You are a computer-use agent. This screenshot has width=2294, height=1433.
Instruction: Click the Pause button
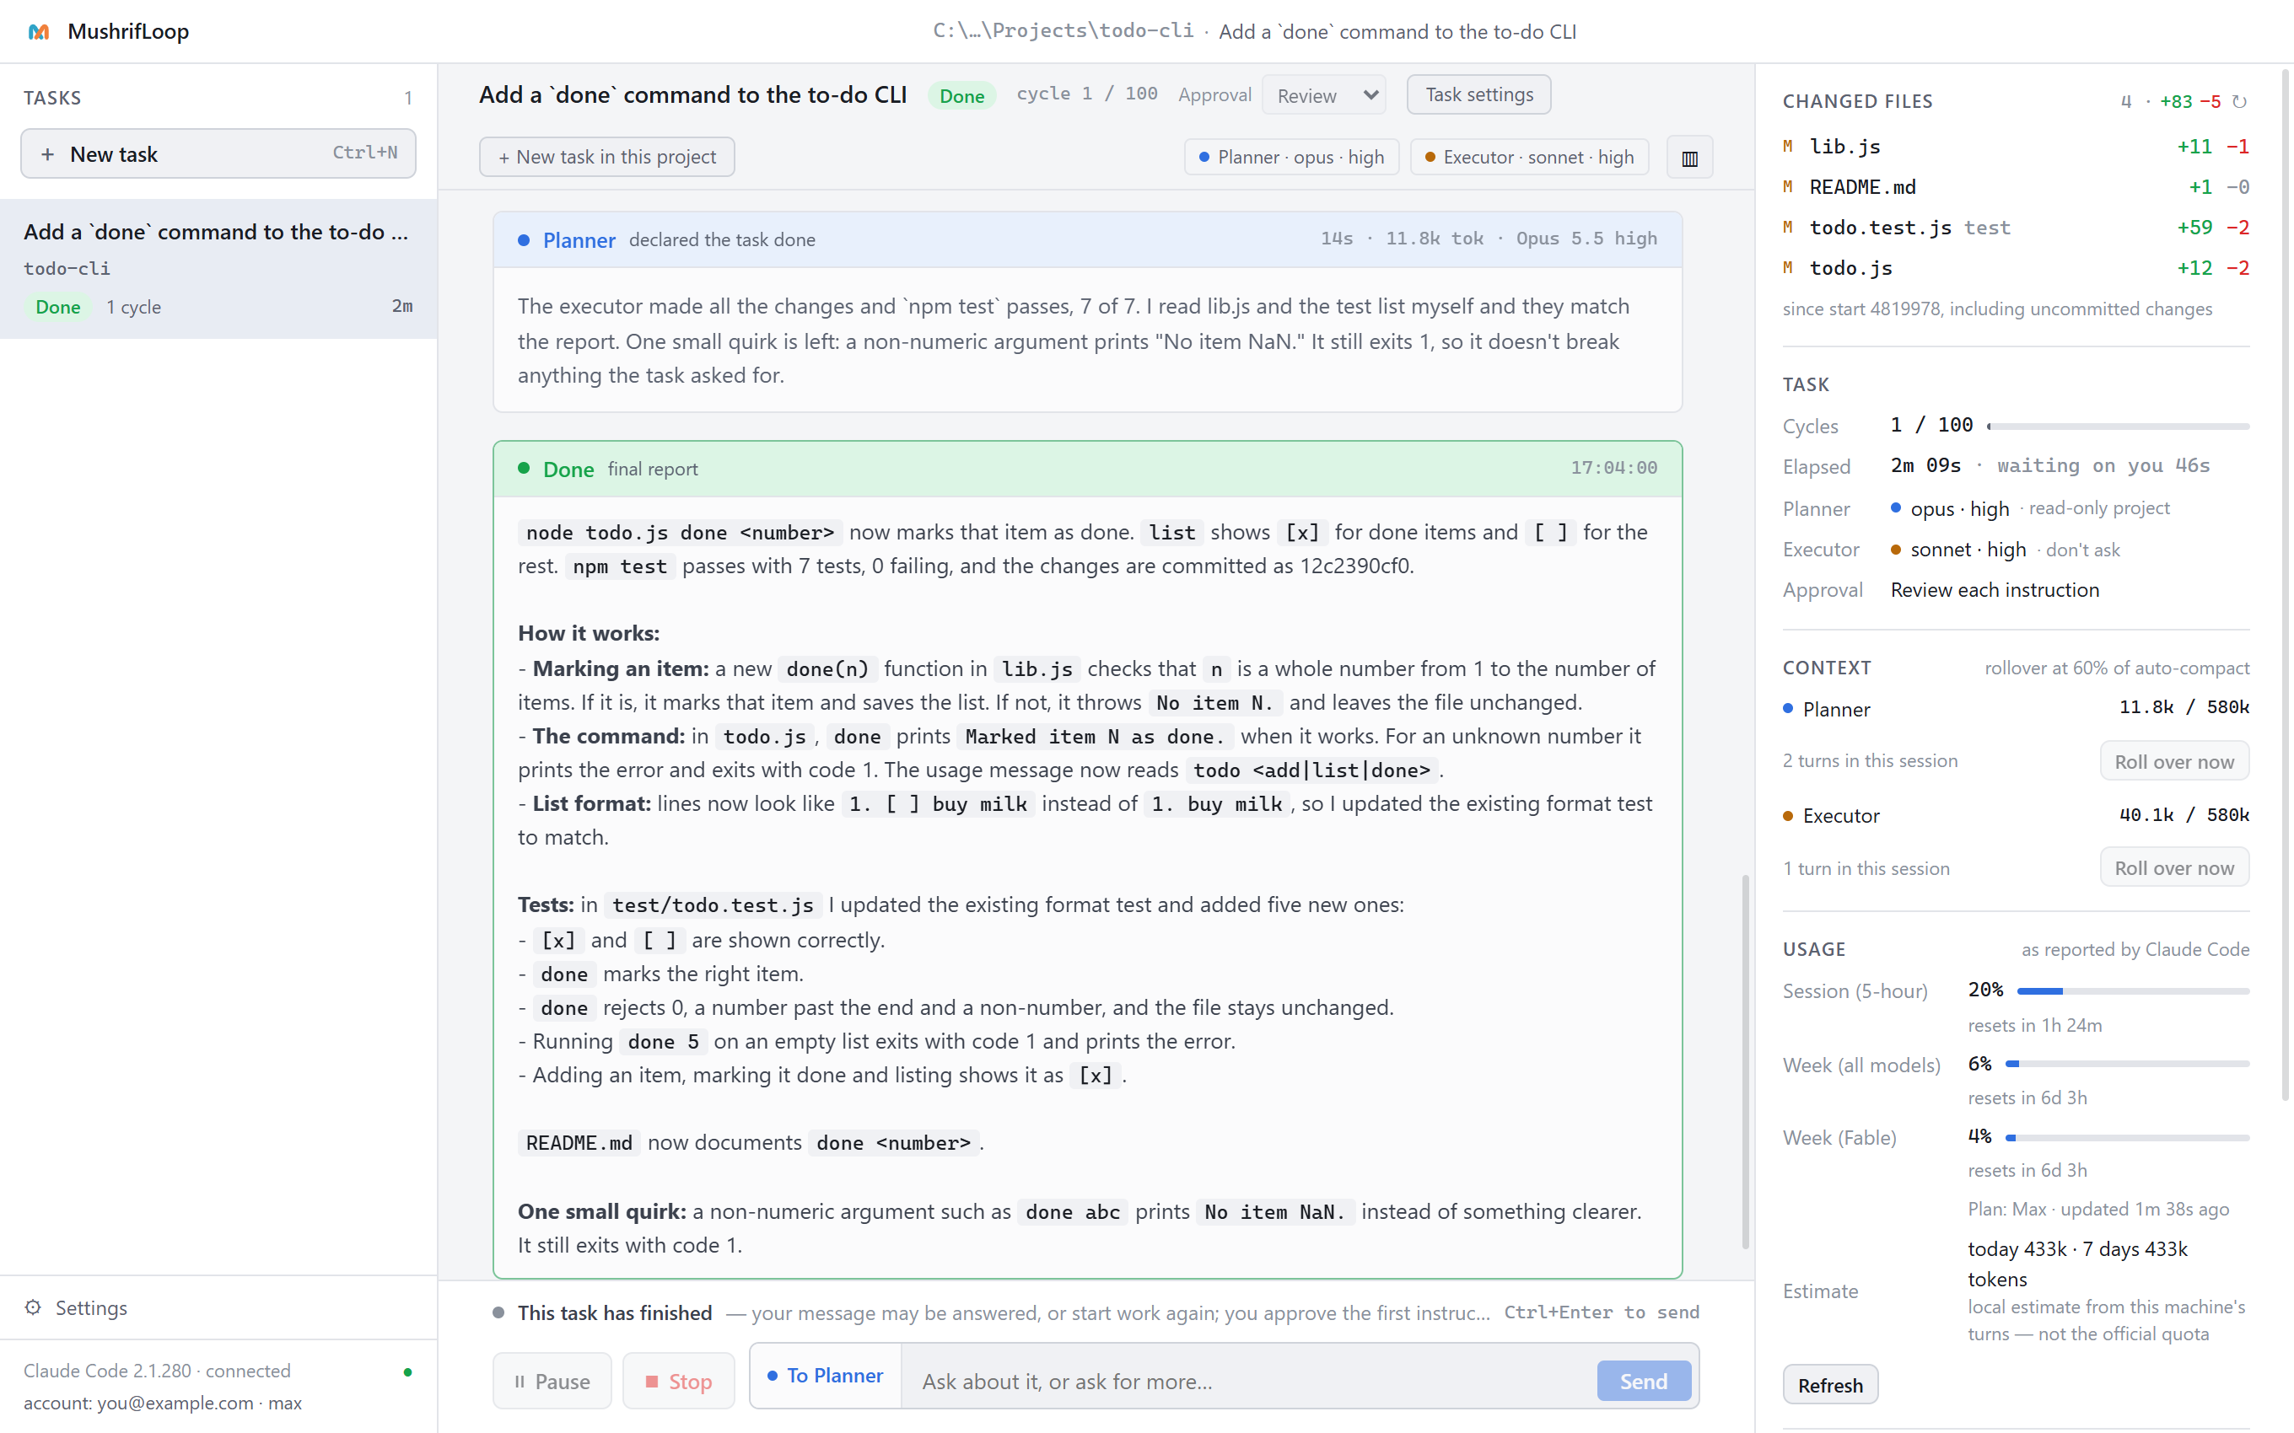tap(552, 1381)
